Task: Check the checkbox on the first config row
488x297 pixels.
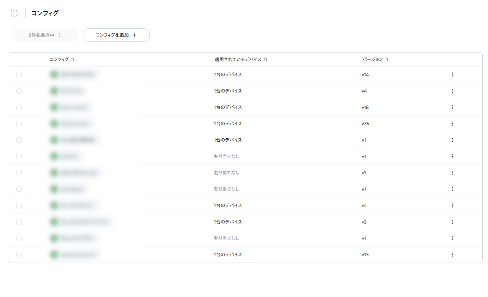Action: [x=19, y=75]
